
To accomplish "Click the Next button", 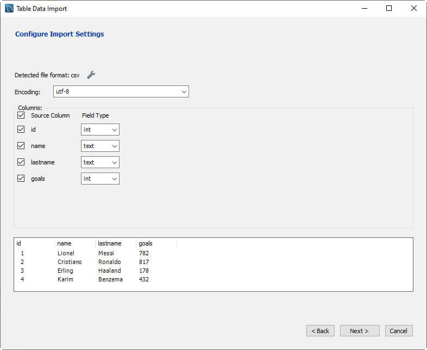I will (x=359, y=331).
